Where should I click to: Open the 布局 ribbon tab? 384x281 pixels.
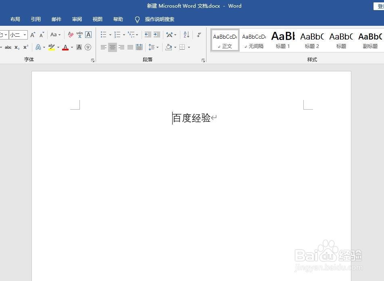click(15, 19)
